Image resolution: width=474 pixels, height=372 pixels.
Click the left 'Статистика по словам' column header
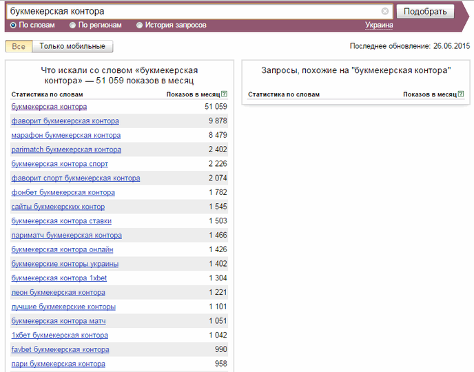(47, 94)
